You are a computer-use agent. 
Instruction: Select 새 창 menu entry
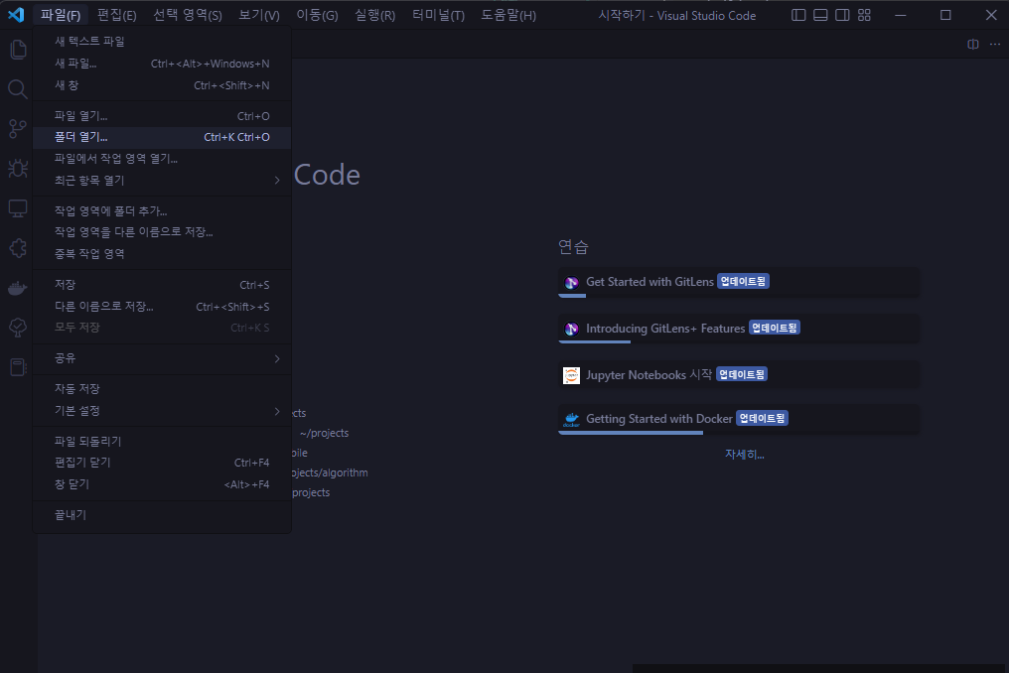click(x=162, y=85)
